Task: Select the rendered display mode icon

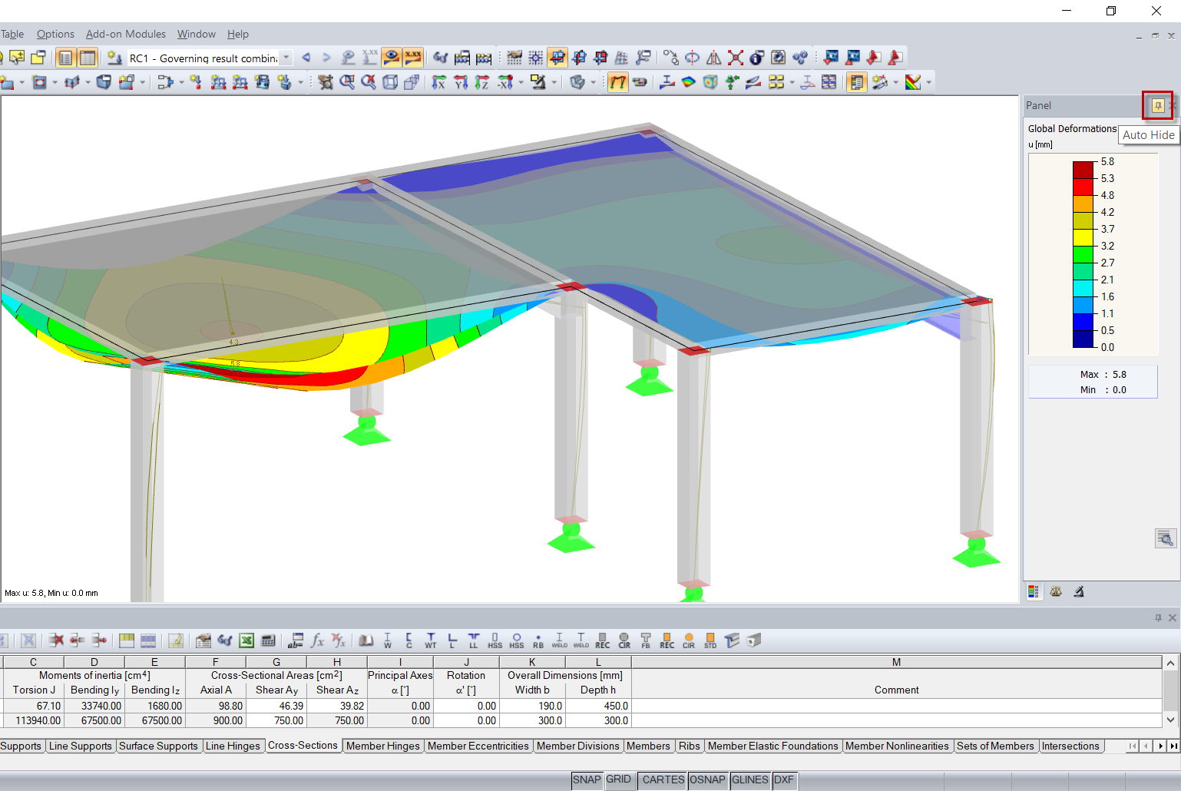Action: click(x=577, y=82)
